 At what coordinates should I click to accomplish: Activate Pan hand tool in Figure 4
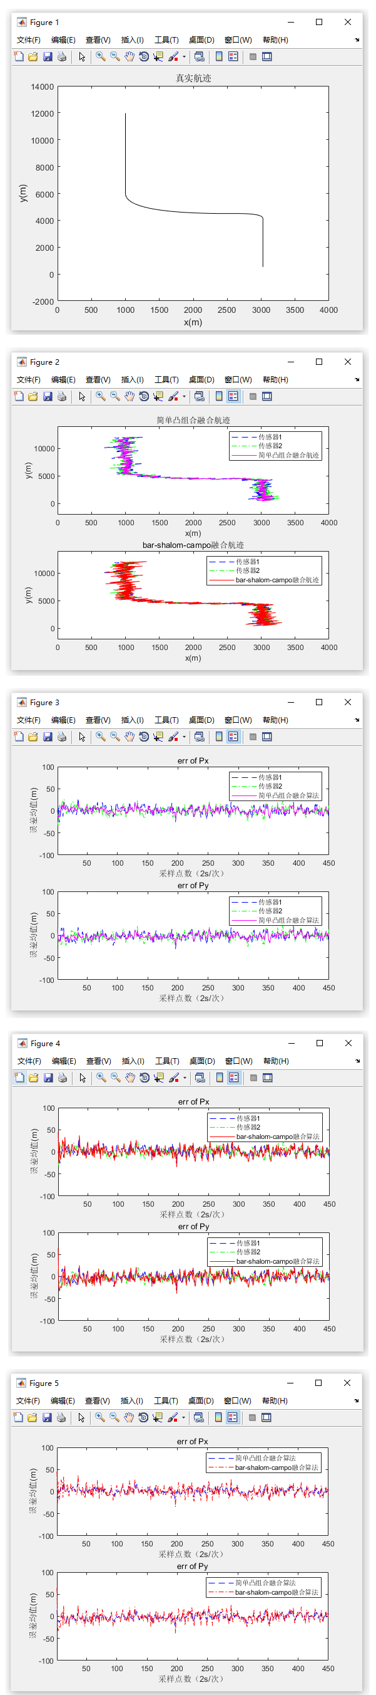tap(130, 1078)
